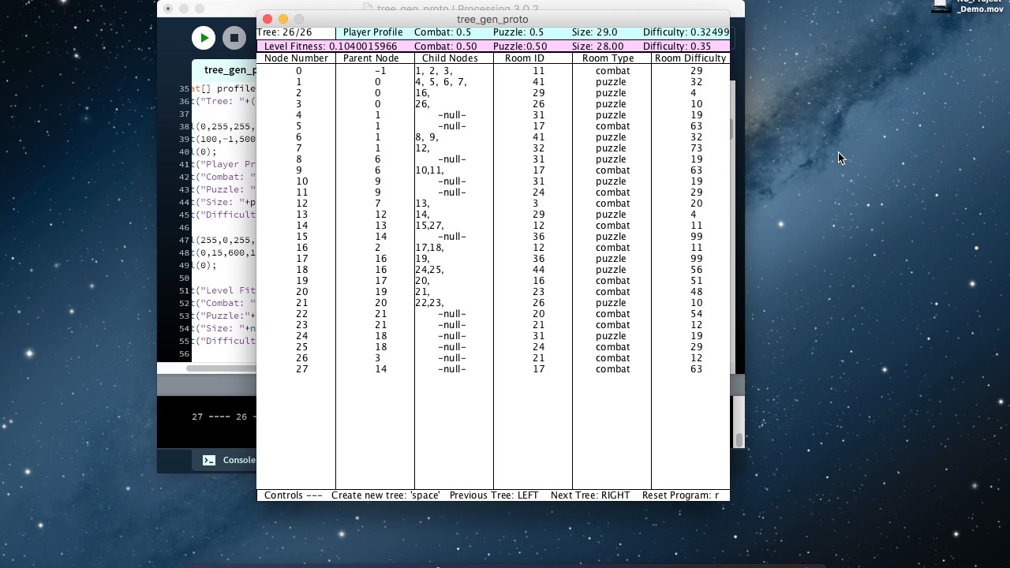Click the editor horizontal scrollbar thumb
The image size is (1010, 568).
point(223,368)
